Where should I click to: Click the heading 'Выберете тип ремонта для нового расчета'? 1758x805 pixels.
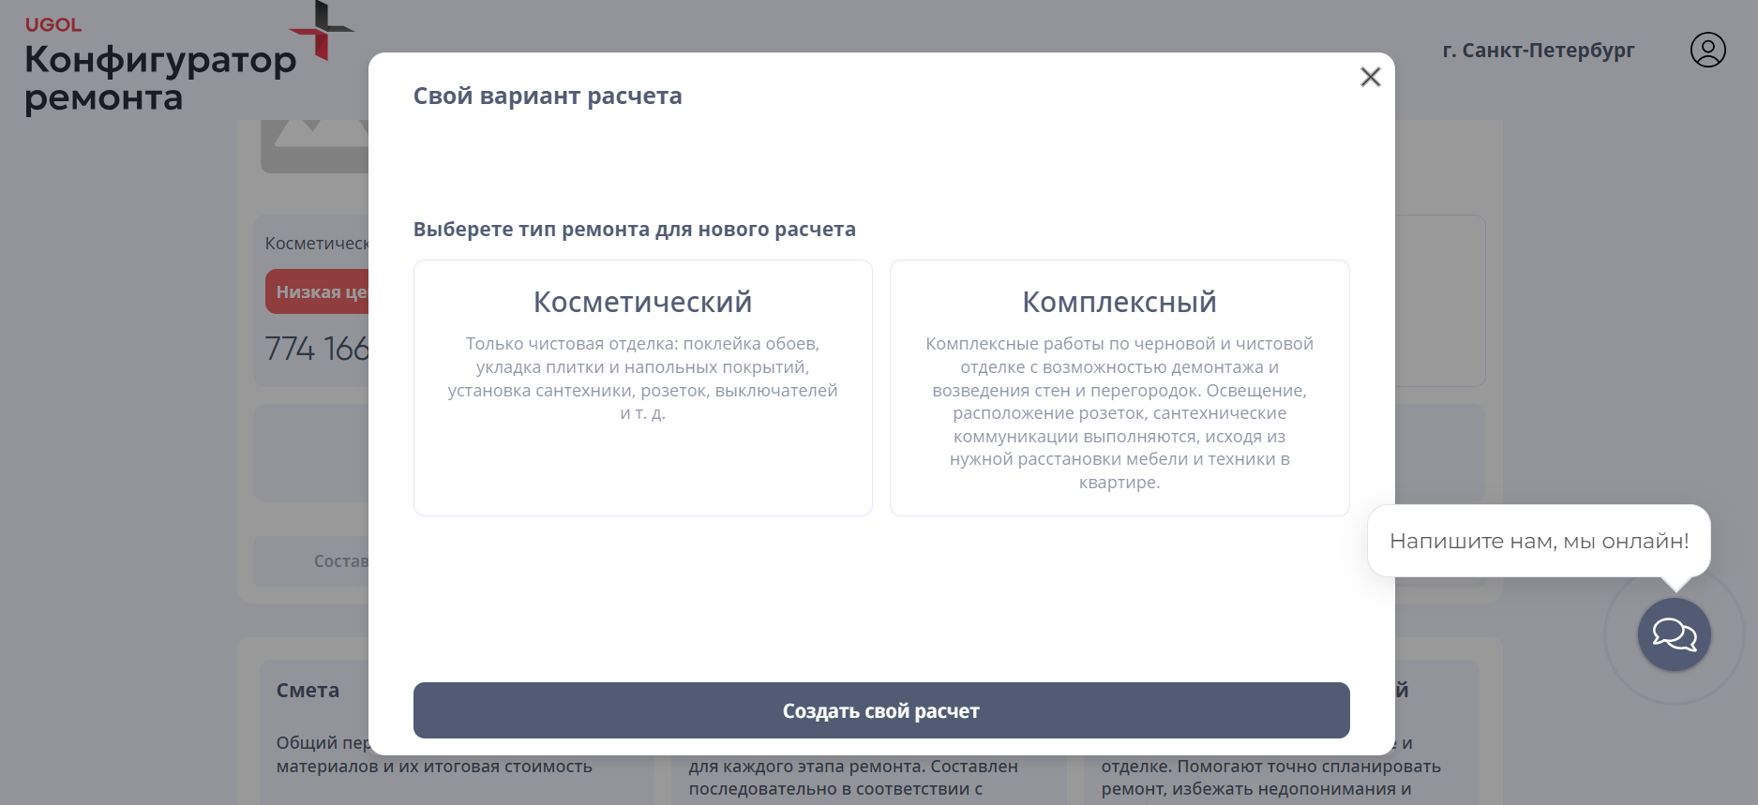(x=634, y=230)
